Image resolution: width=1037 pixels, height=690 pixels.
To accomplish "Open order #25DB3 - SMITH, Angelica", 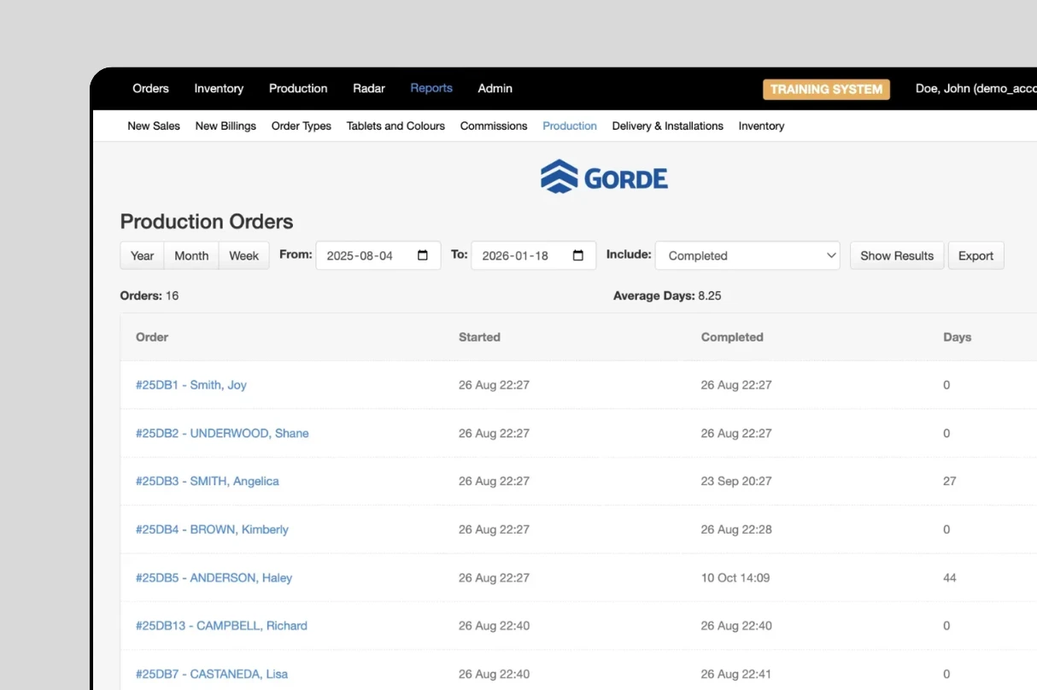I will pos(208,481).
